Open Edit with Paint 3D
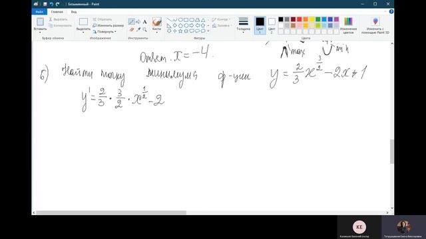Screen dimensions: 426x239 click(375, 25)
